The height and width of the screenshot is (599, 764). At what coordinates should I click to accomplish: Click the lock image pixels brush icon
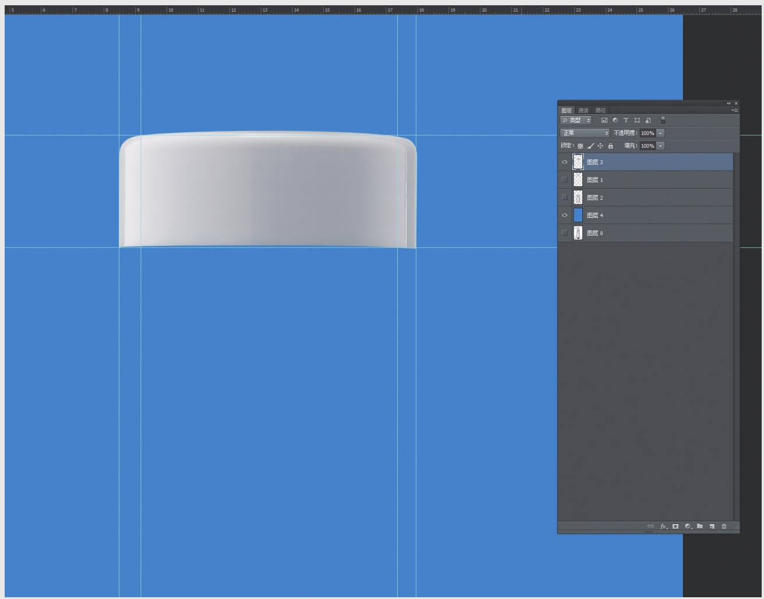590,146
